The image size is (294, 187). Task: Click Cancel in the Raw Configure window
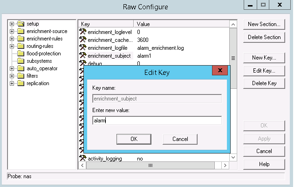coord(264,151)
